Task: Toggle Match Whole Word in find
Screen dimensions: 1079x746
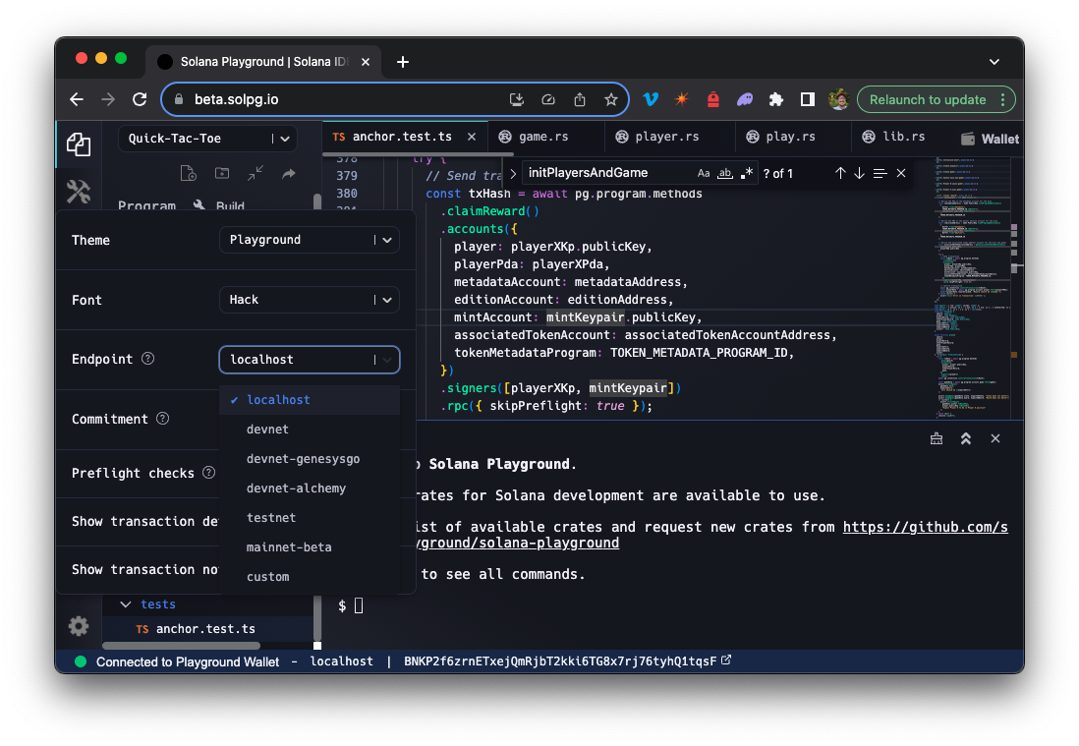Action: [724, 173]
